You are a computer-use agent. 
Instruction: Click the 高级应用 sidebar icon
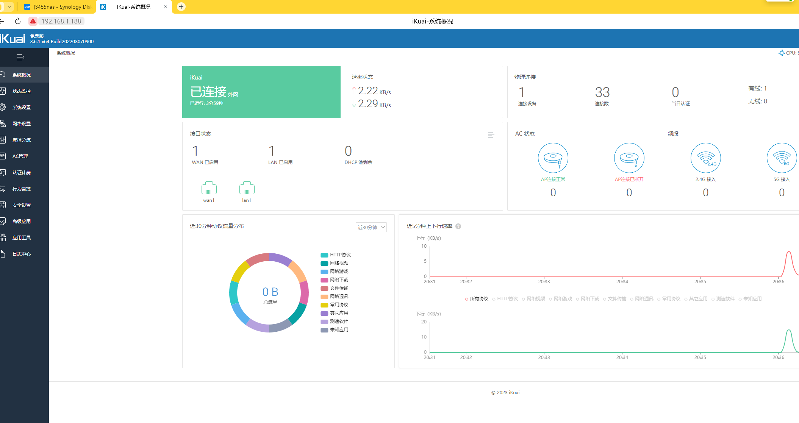[x=3, y=222]
